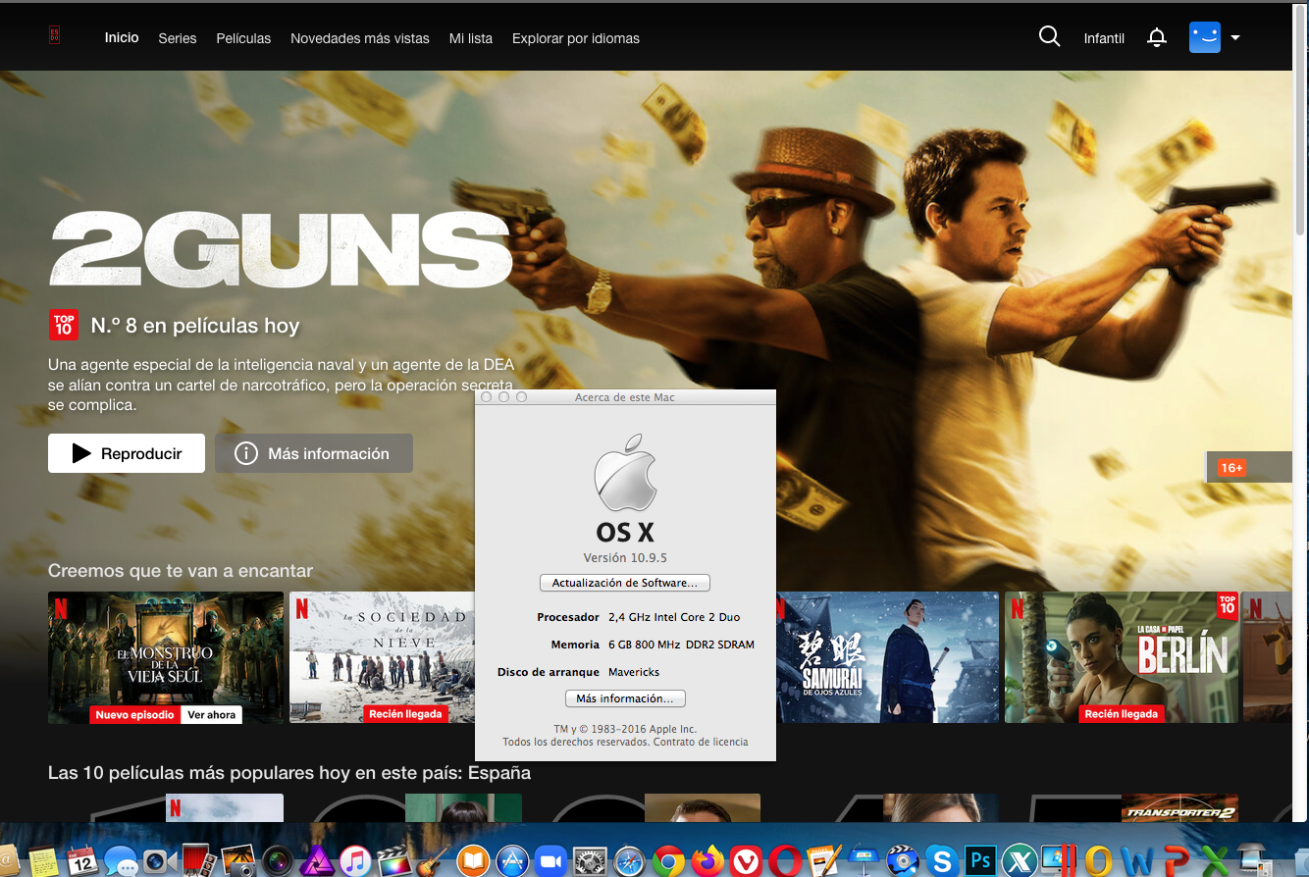
Task: Select Explorar por idiomas
Action: pos(576,38)
